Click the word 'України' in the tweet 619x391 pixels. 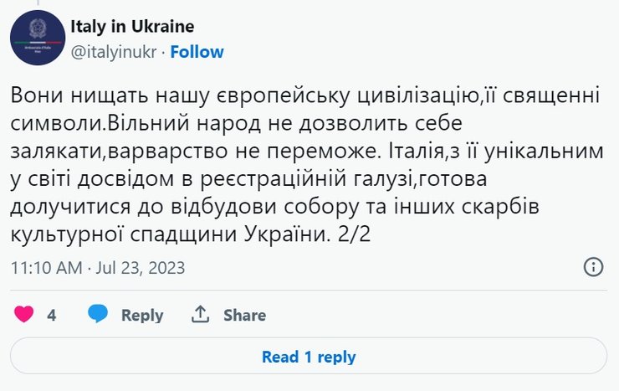point(284,234)
